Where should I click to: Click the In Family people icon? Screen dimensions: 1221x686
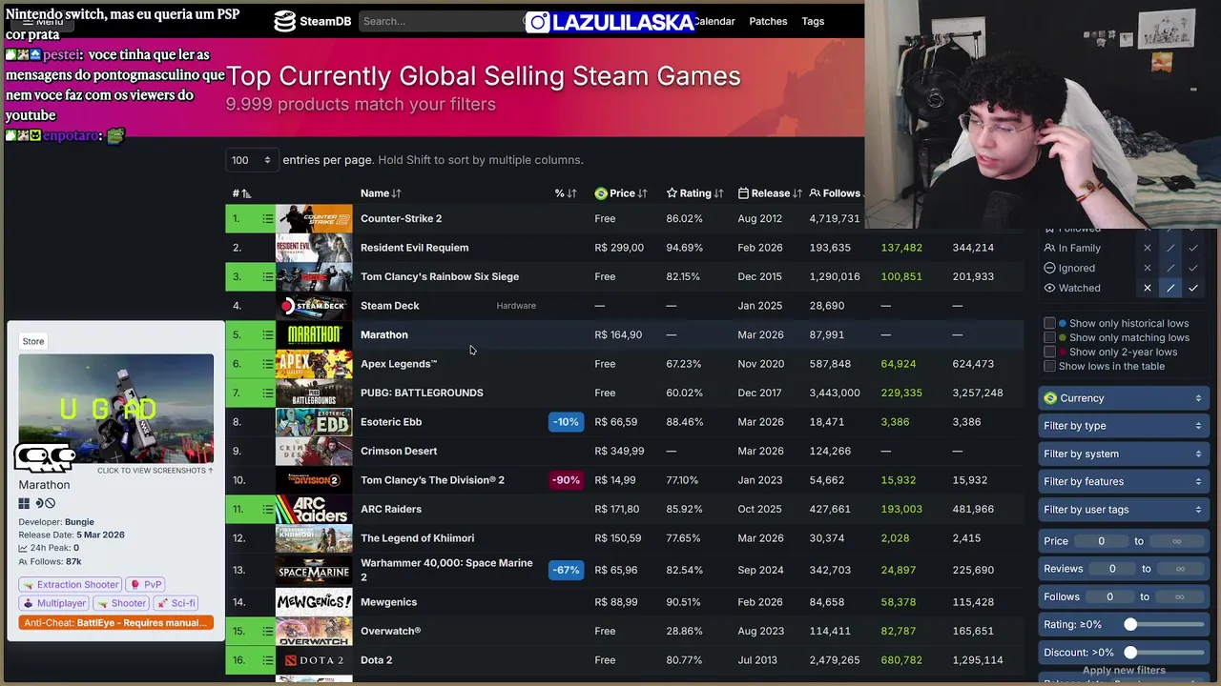pos(1049,249)
